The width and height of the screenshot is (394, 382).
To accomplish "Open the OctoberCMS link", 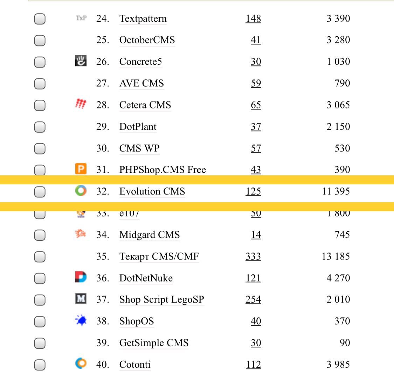I will [x=147, y=40].
